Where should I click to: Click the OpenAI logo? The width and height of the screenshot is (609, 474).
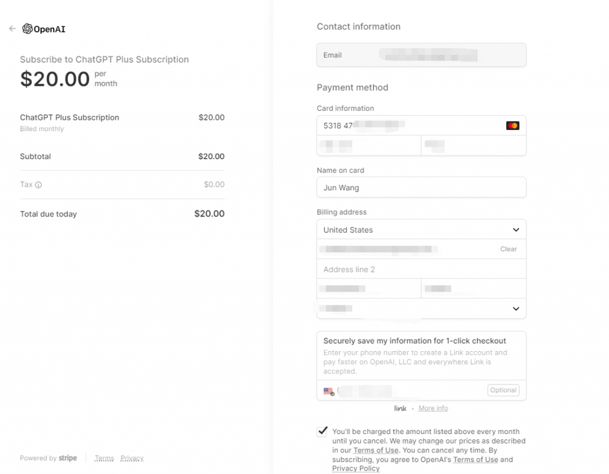(27, 29)
